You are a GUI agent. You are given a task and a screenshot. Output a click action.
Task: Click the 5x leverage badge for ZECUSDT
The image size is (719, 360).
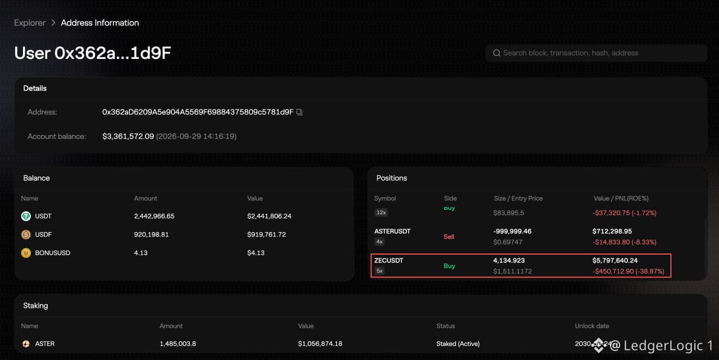coord(380,271)
